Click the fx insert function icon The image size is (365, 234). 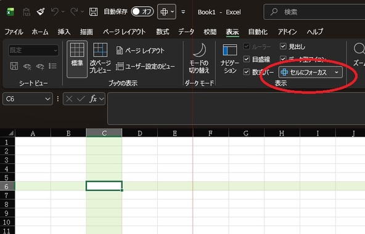[93, 99]
